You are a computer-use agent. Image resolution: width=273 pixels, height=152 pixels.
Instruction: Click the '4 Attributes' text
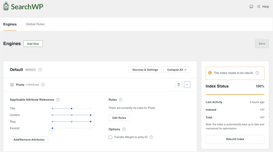pos(33,85)
